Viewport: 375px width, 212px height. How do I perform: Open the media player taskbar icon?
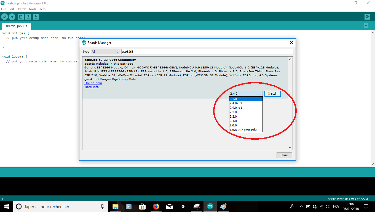(x=128, y=206)
